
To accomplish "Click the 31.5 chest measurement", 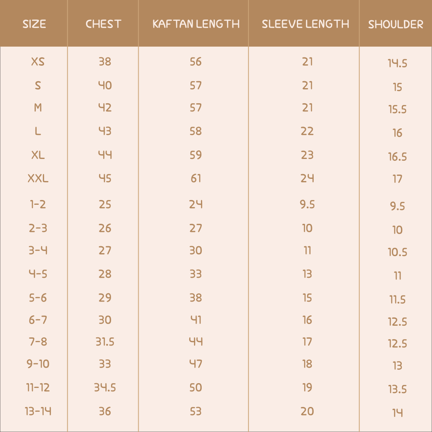I will tap(105, 342).
